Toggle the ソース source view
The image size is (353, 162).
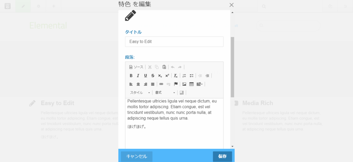[136, 67]
